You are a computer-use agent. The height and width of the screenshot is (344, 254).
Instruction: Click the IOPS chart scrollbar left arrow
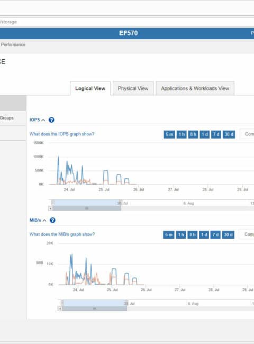point(50,209)
